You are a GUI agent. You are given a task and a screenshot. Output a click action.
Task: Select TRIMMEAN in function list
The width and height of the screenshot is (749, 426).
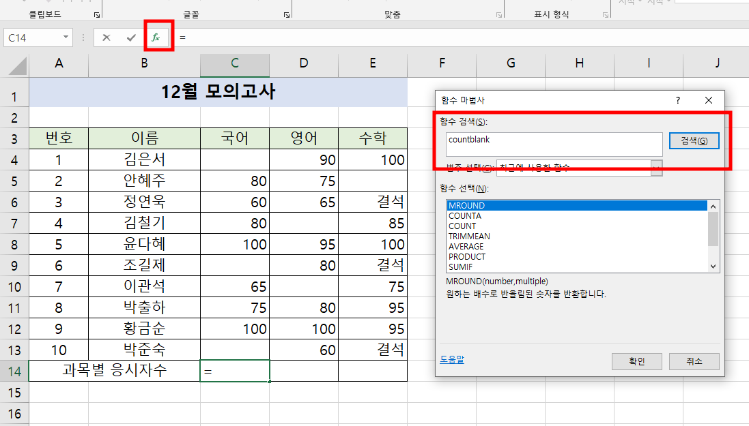tap(576, 236)
